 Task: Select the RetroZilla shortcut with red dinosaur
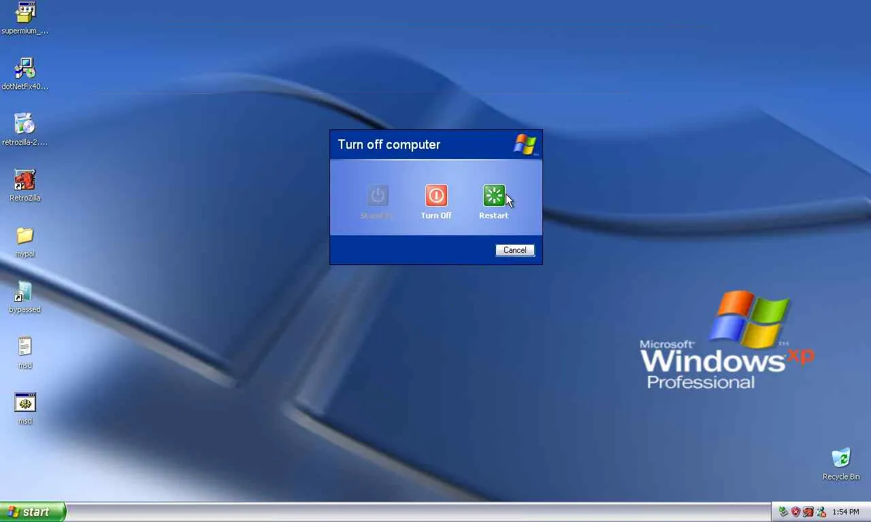[25, 179]
